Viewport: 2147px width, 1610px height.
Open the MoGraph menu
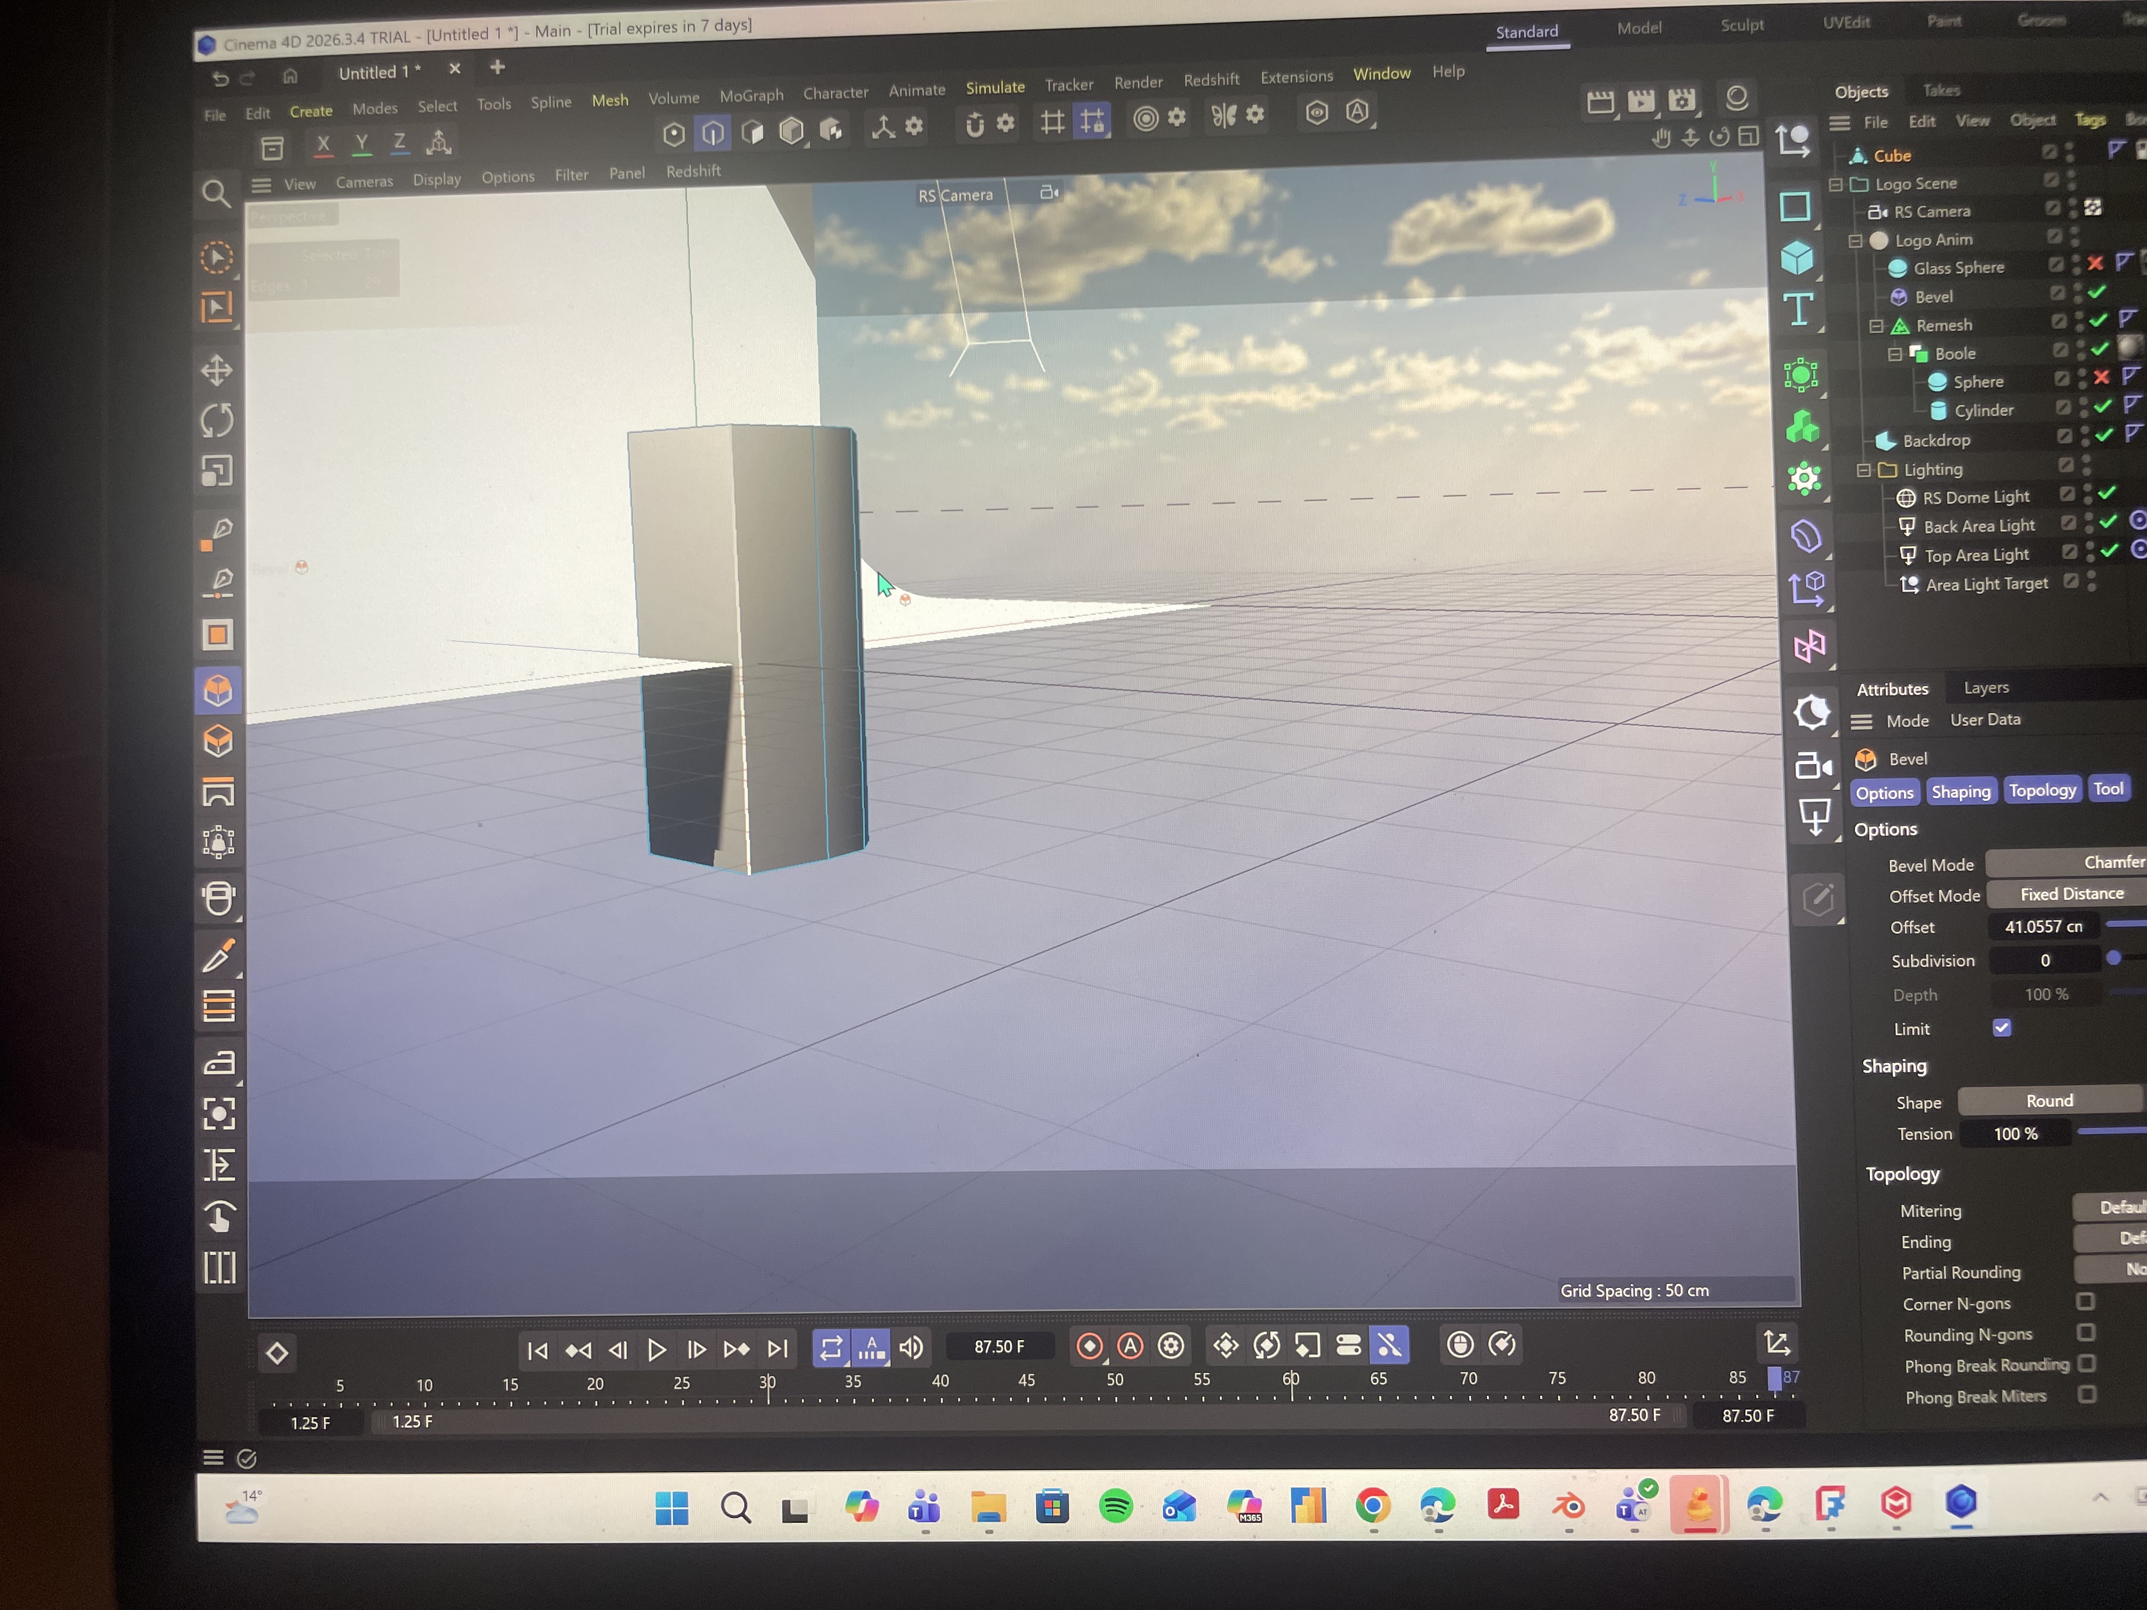click(x=751, y=95)
